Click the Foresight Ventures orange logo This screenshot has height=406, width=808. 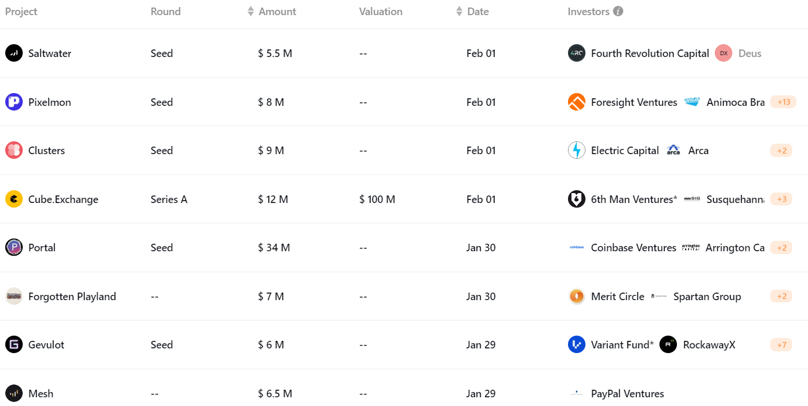(576, 102)
